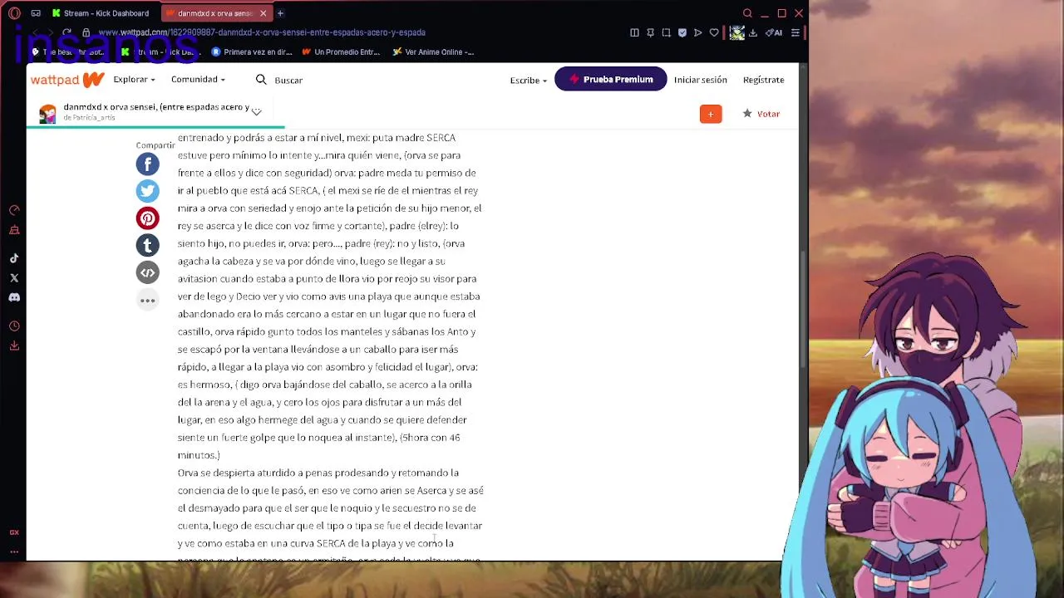Image resolution: width=1064 pixels, height=598 pixels.
Task: Open sidebar setup three-dots menu
Action: [14, 551]
